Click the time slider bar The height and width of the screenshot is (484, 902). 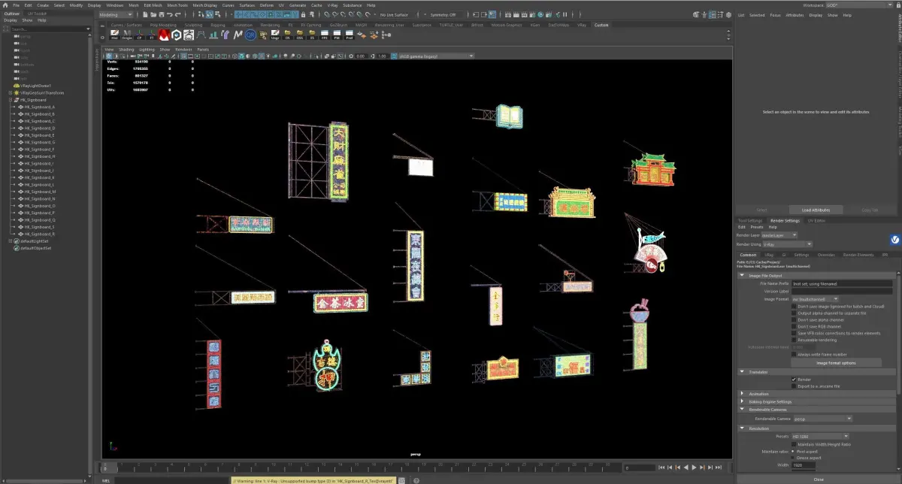click(361, 467)
